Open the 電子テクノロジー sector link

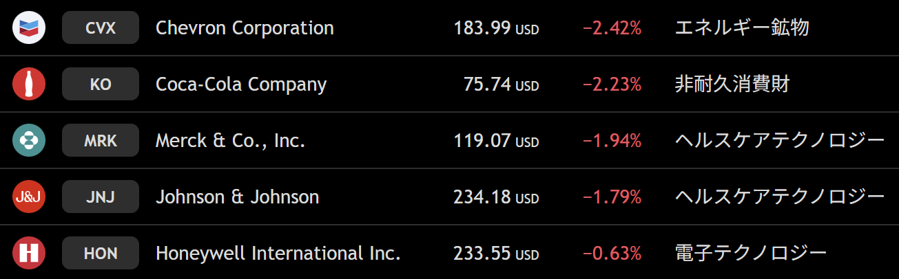751,254
